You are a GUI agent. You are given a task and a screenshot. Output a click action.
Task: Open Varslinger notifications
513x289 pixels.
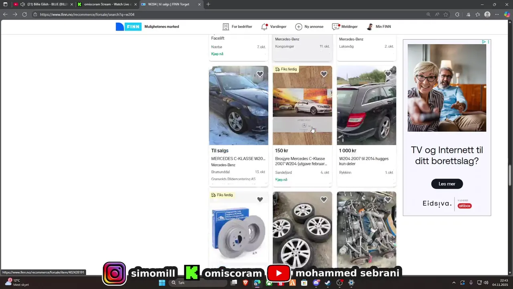click(274, 27)
